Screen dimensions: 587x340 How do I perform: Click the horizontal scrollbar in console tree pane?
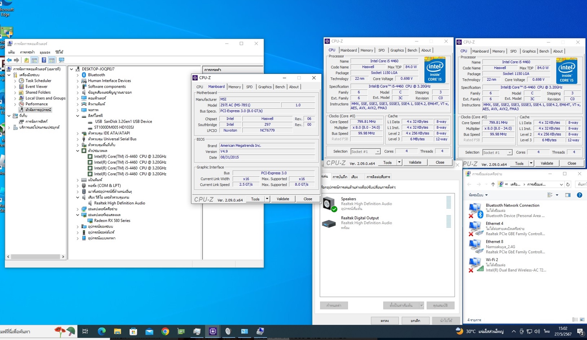pos(36,257)
